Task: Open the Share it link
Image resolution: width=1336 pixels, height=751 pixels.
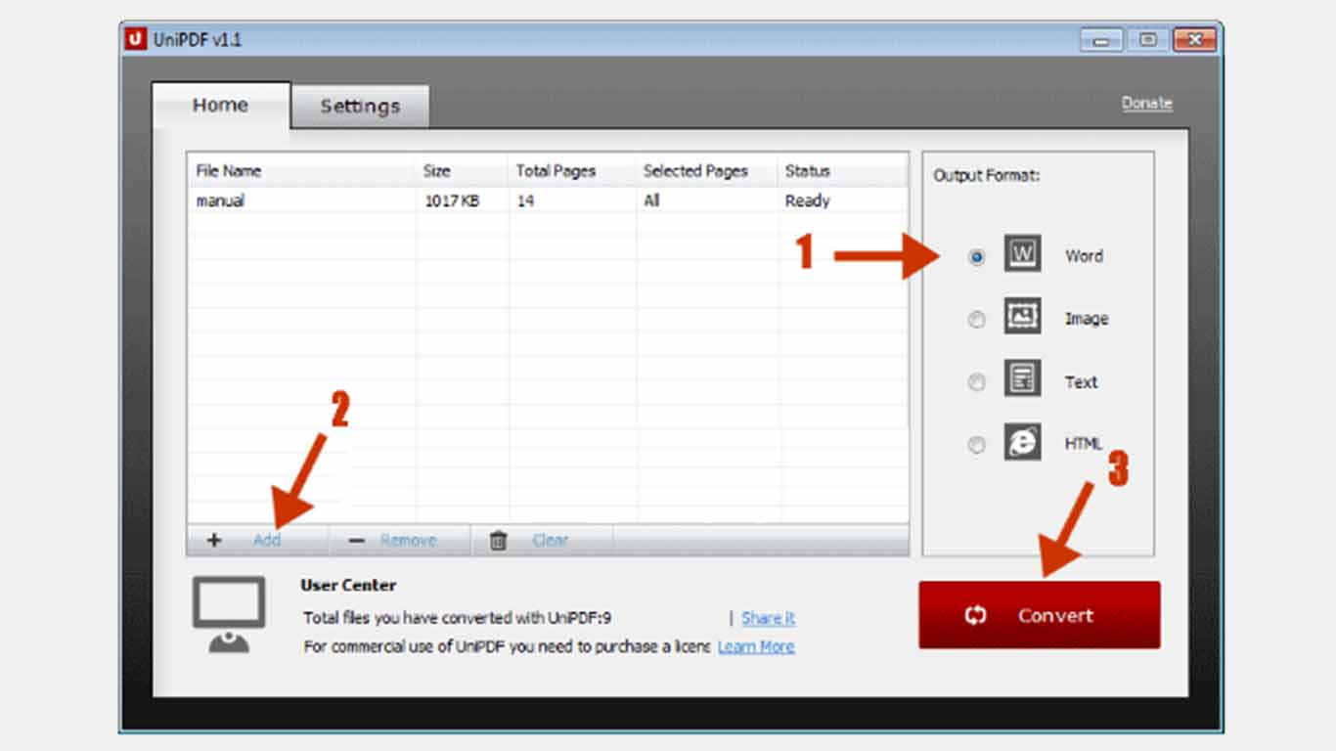Action: point(768,618)
